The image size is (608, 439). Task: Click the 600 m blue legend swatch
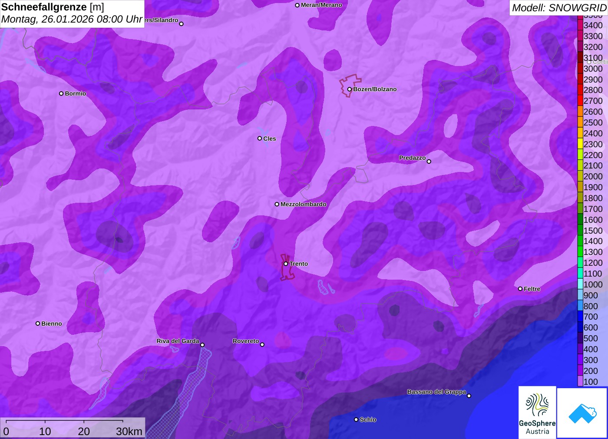580,327
